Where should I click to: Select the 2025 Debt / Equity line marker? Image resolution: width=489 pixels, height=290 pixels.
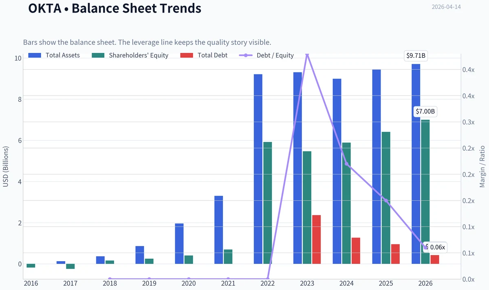(x=386, y=201)
